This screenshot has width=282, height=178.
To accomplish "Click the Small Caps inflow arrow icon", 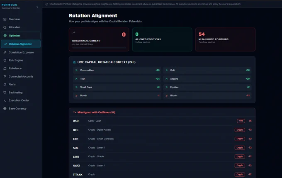I will point(76,87).
